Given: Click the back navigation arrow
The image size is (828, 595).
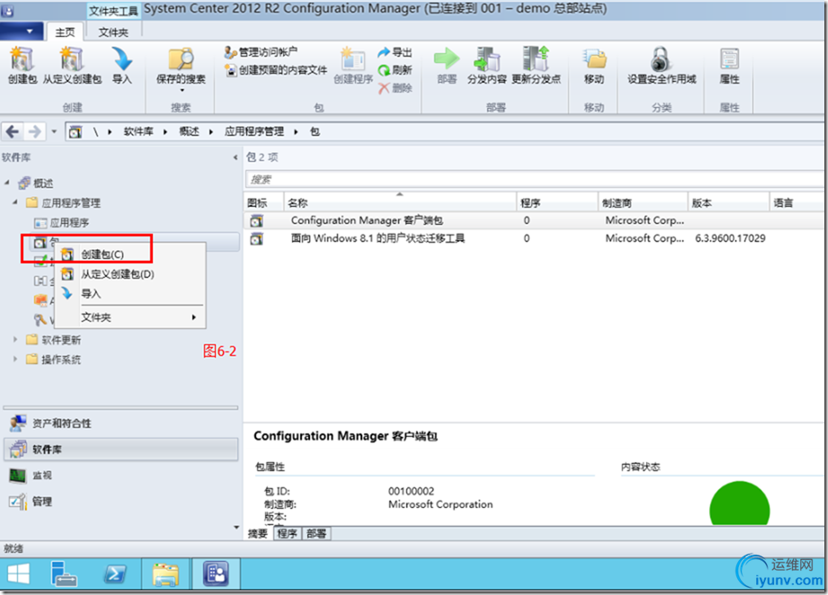Looking at the screenshot, I should click(13, 131).
